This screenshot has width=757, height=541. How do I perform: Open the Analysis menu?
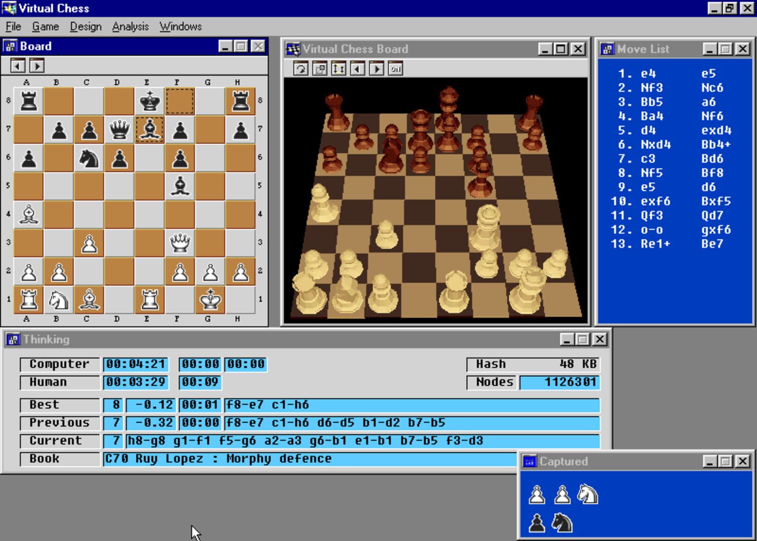(130, 27)
